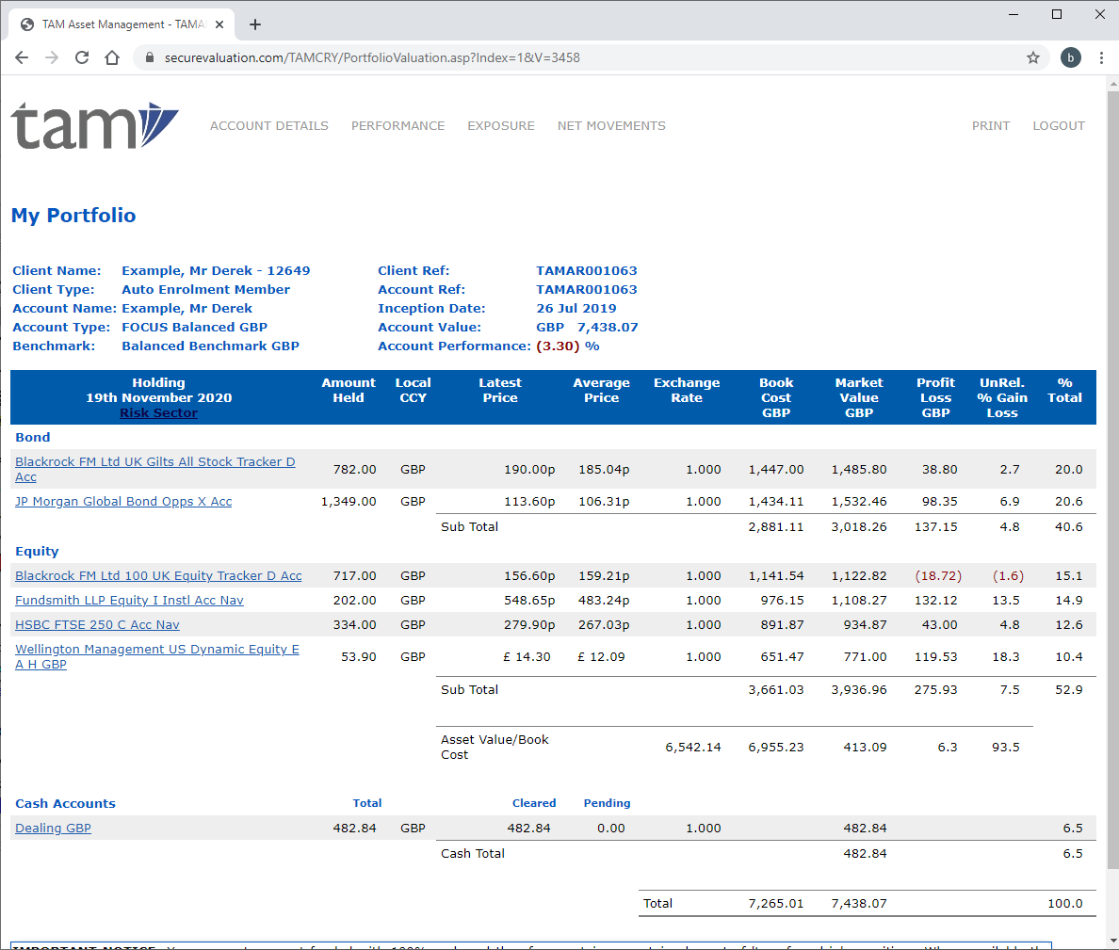Open a new browser tab

[254, 24]
